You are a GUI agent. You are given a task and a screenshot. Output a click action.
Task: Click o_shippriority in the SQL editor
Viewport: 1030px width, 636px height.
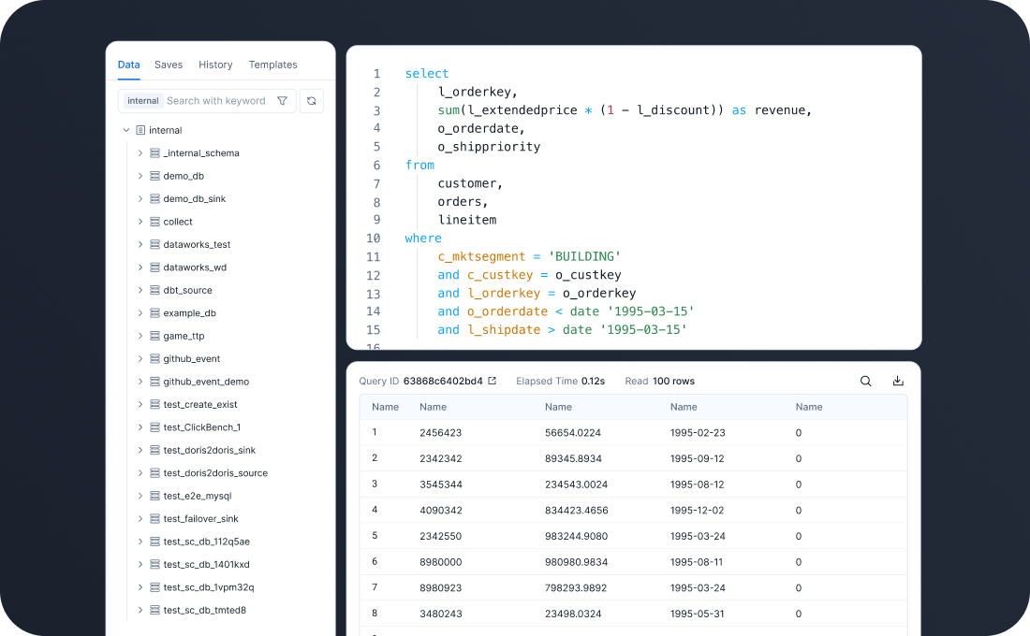tap(489, 146)
